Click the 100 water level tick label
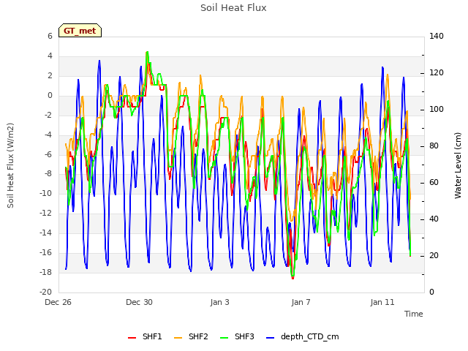The height and width of the screenshot is (351, 468). point(437,109)
